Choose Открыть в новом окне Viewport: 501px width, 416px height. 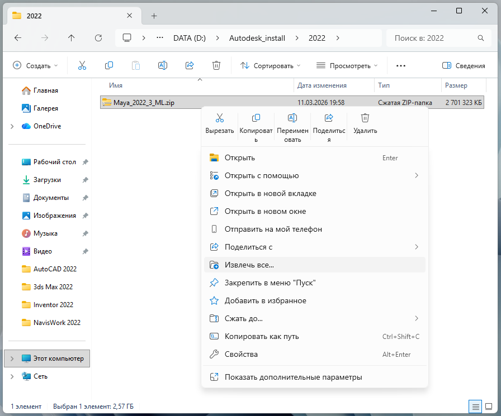314,212
